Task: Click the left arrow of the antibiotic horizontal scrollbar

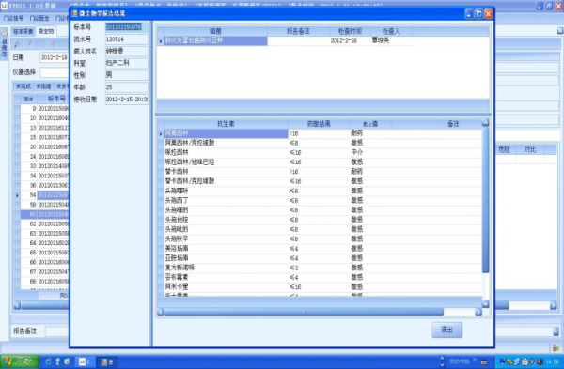Action: tap(161, 313)
